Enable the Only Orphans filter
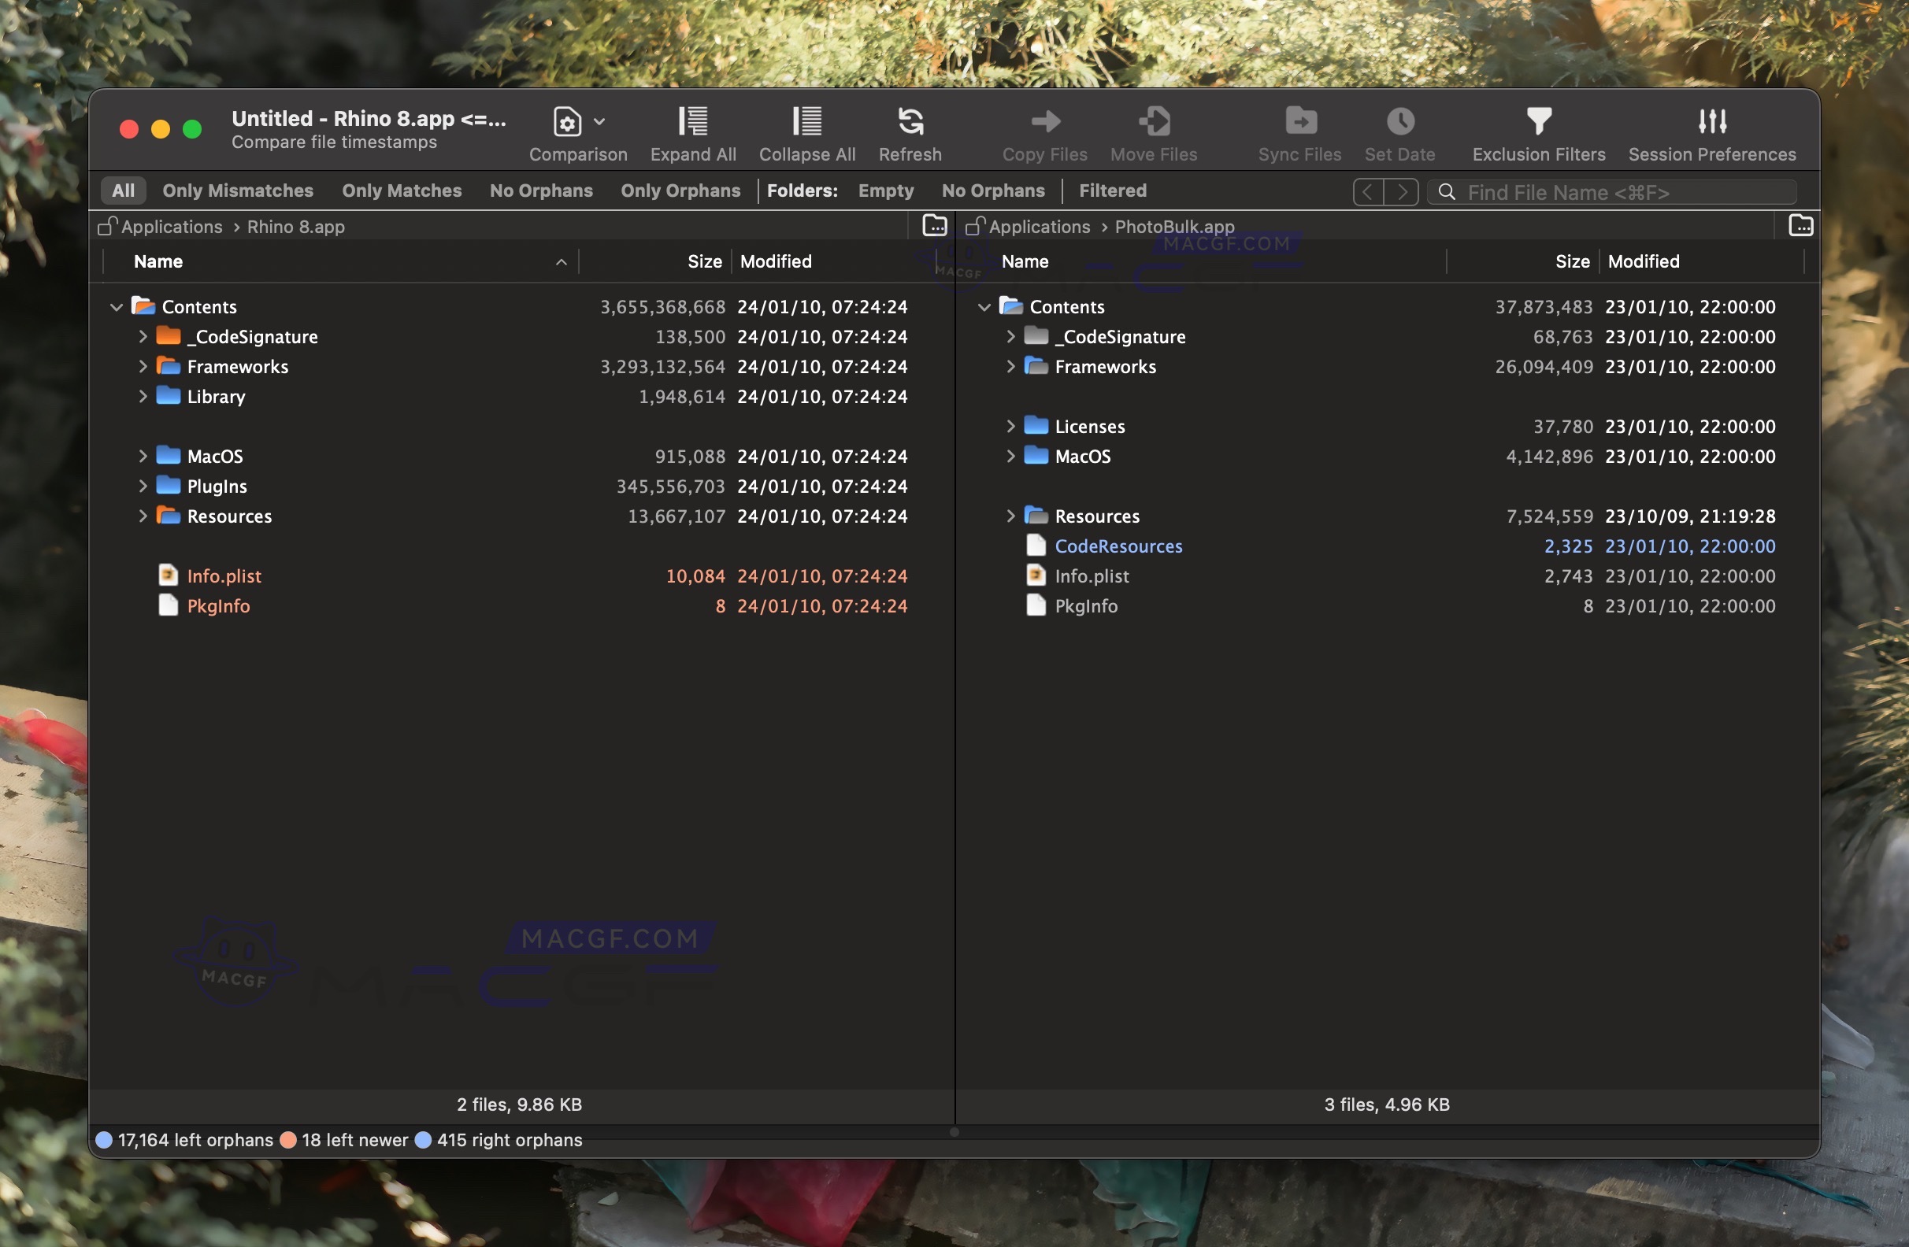 (x=680, y=190)
